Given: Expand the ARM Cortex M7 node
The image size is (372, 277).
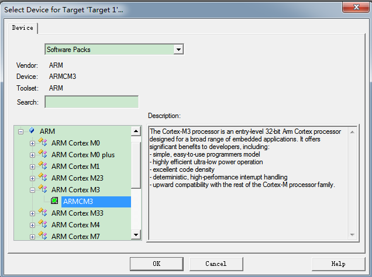Looking at the screenshot, I should [x=33, y=237].
